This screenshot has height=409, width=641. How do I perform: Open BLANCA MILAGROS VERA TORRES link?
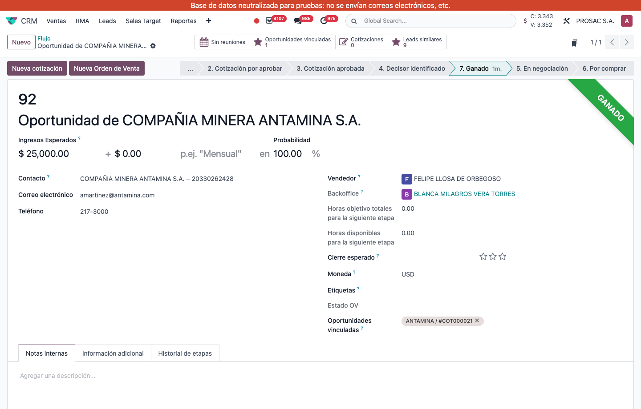coord(464,194)
